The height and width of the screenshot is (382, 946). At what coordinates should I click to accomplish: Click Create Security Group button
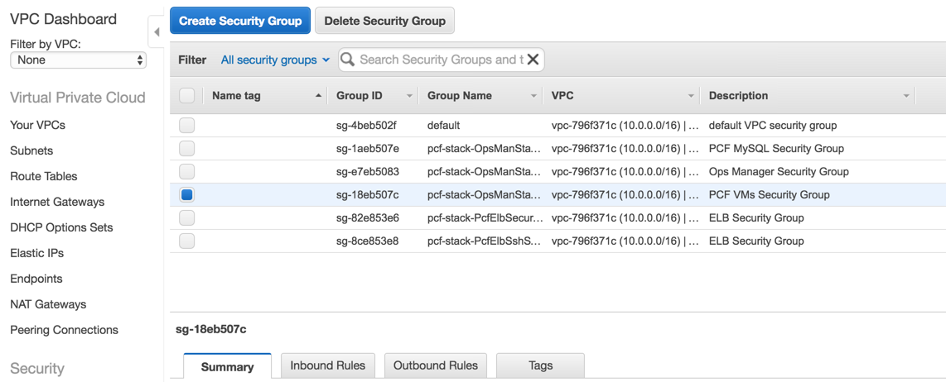(240, 21)
